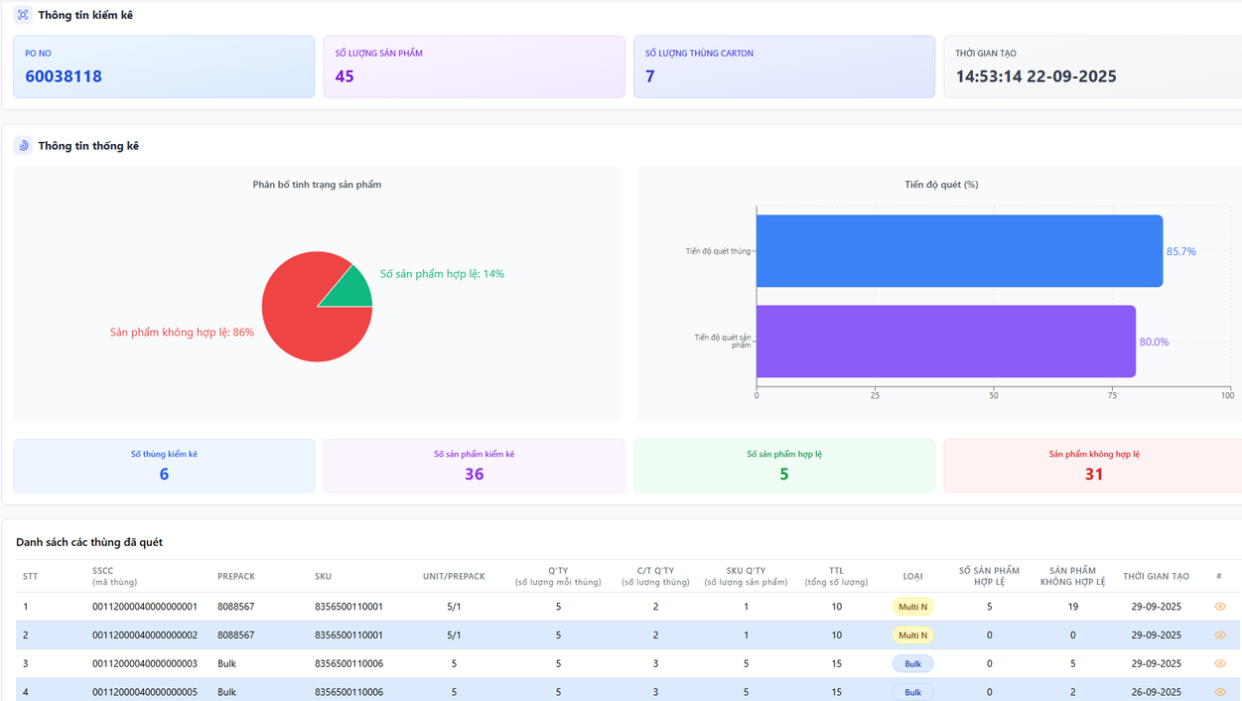The image size is (1242, 701).
Task: Click the eye icon for row 2
Action: [x=1220, y=635]
